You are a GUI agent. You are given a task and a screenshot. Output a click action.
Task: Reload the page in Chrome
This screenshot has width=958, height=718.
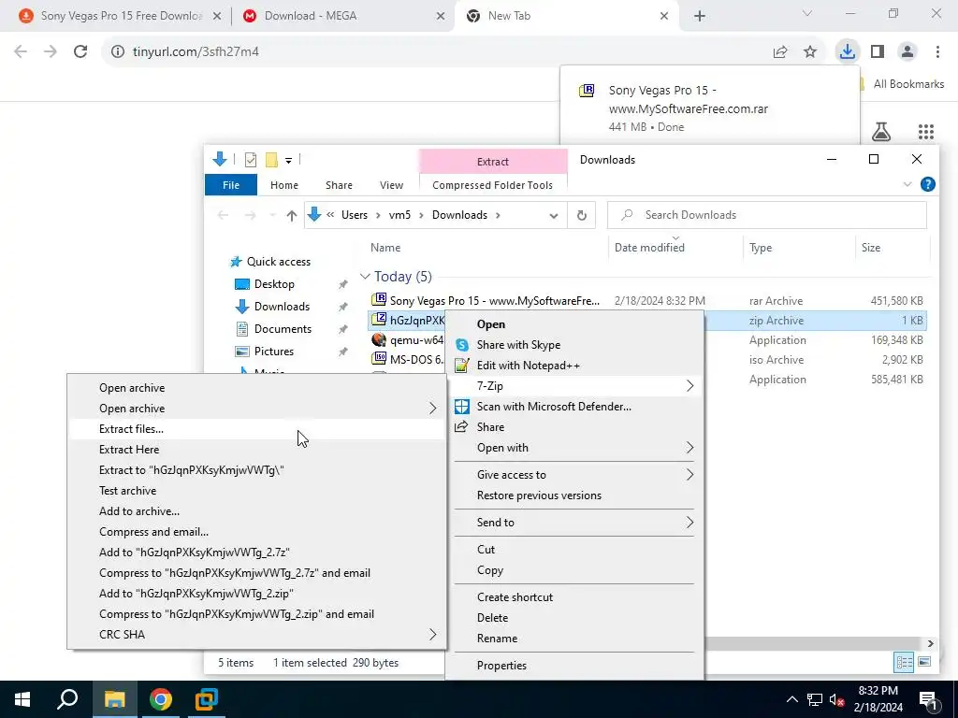tap(80, 51)
